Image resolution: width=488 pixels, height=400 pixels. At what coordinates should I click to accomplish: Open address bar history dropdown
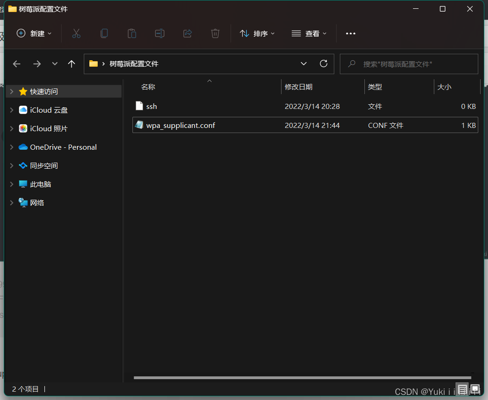coord(304,63)
